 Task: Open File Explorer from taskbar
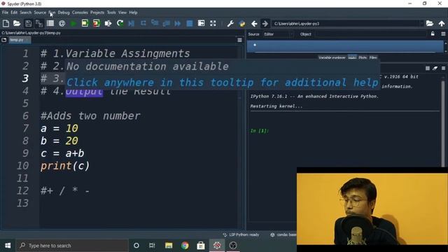tap(169, 246)
